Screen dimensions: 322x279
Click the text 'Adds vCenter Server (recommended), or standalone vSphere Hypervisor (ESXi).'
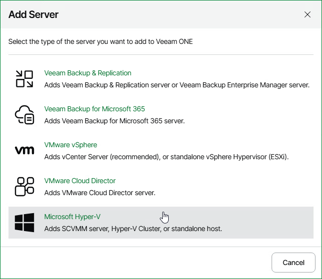point(166,157)
